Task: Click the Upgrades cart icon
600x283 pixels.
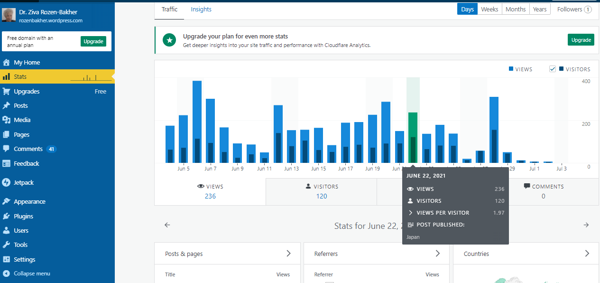Action: (6, 91)
